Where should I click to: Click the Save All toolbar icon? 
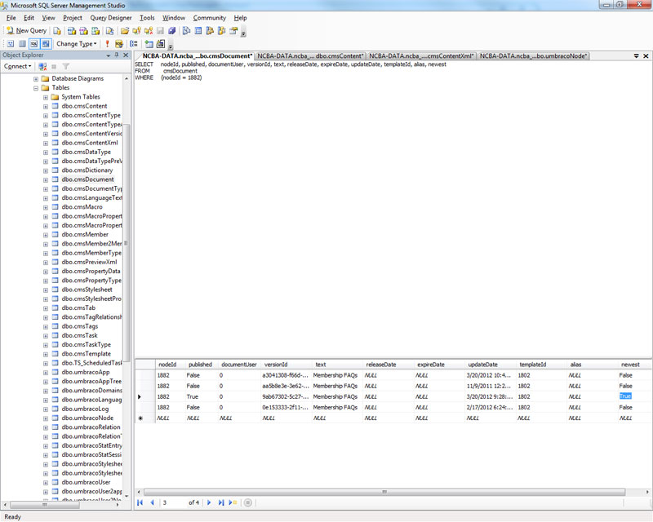(x=172, y=31)
